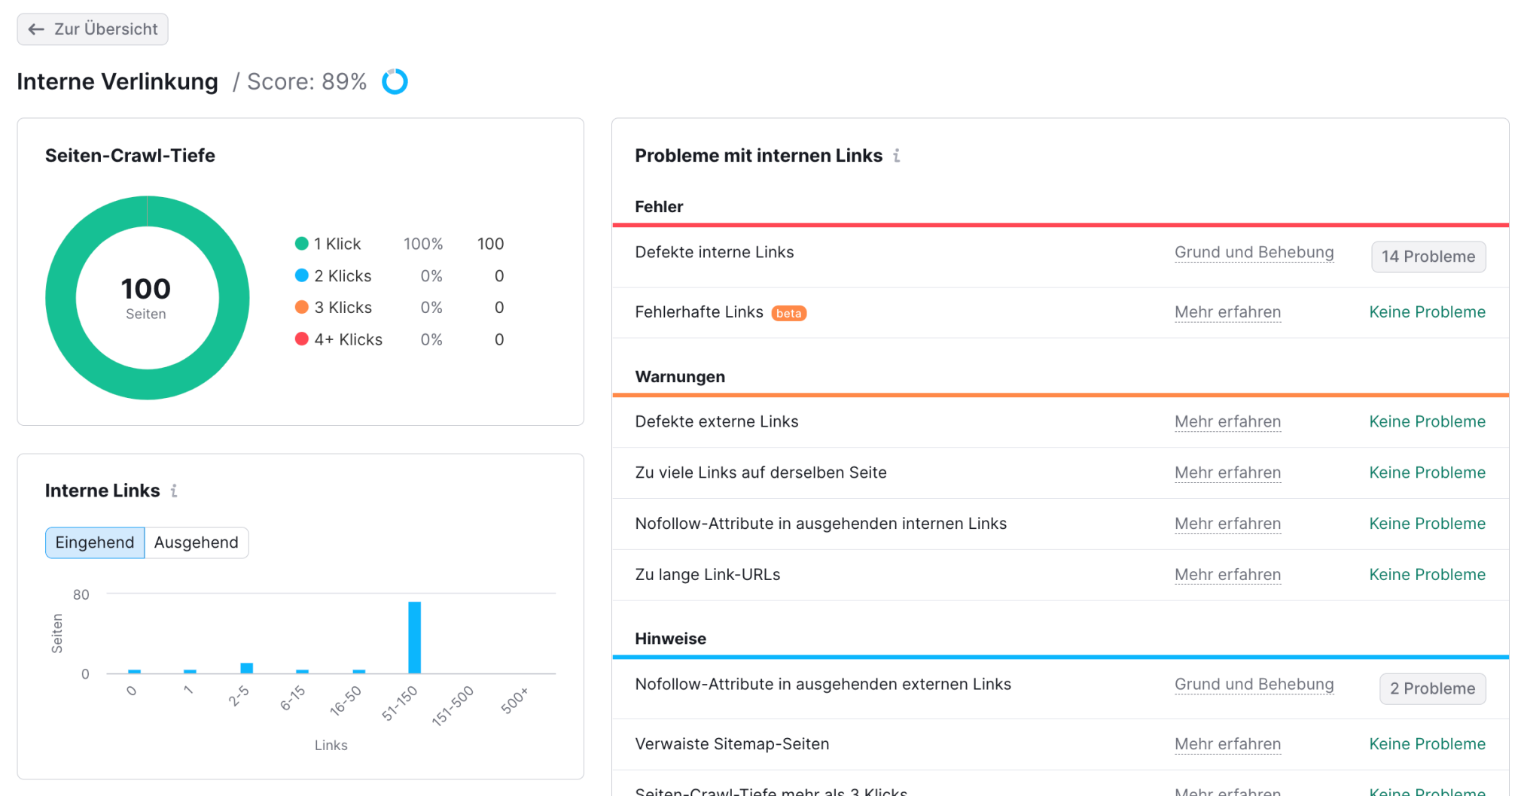Click the score progress ring next to 89%
The image size is (1521, 796).
click(x=395, y=81)
